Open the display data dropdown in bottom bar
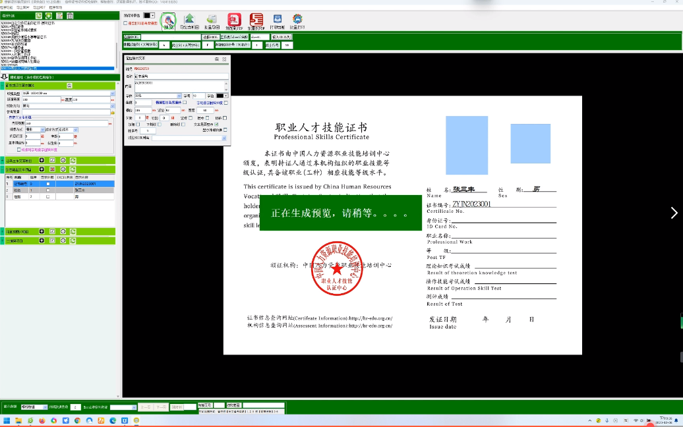 click(45, 407)
